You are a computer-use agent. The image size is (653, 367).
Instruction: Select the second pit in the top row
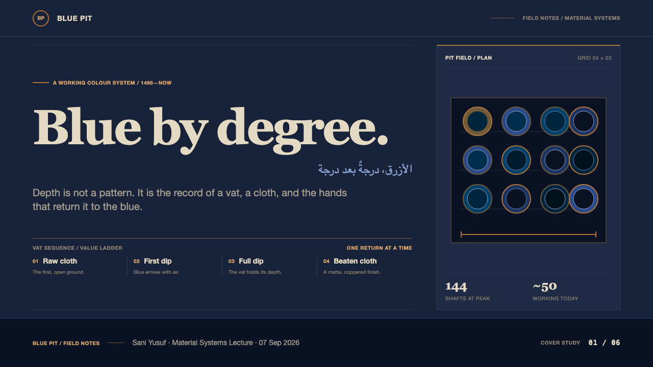pos(516,121)
